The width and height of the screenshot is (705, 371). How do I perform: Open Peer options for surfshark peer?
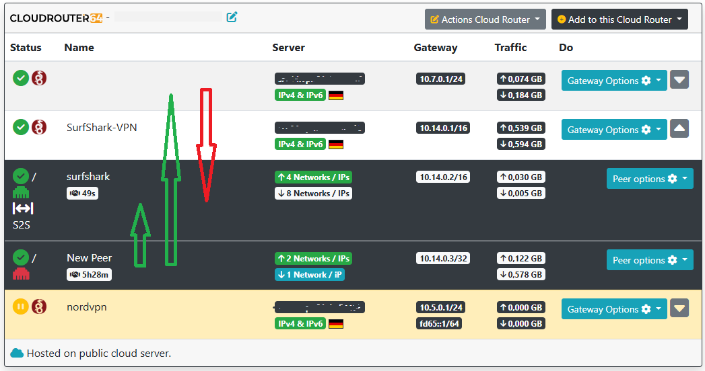pos(649,179)
